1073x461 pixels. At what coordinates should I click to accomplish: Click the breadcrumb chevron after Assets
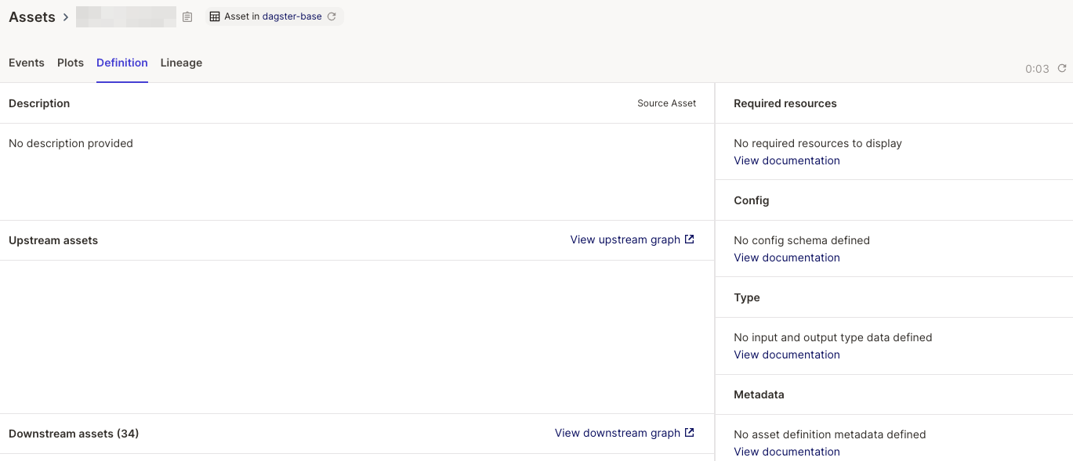(x=65, y=16)
